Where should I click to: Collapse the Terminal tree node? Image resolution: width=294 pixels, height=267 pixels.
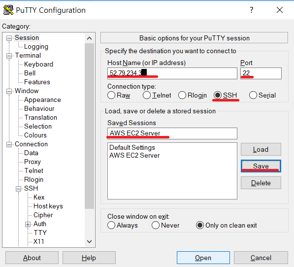(x=9, y=56)
